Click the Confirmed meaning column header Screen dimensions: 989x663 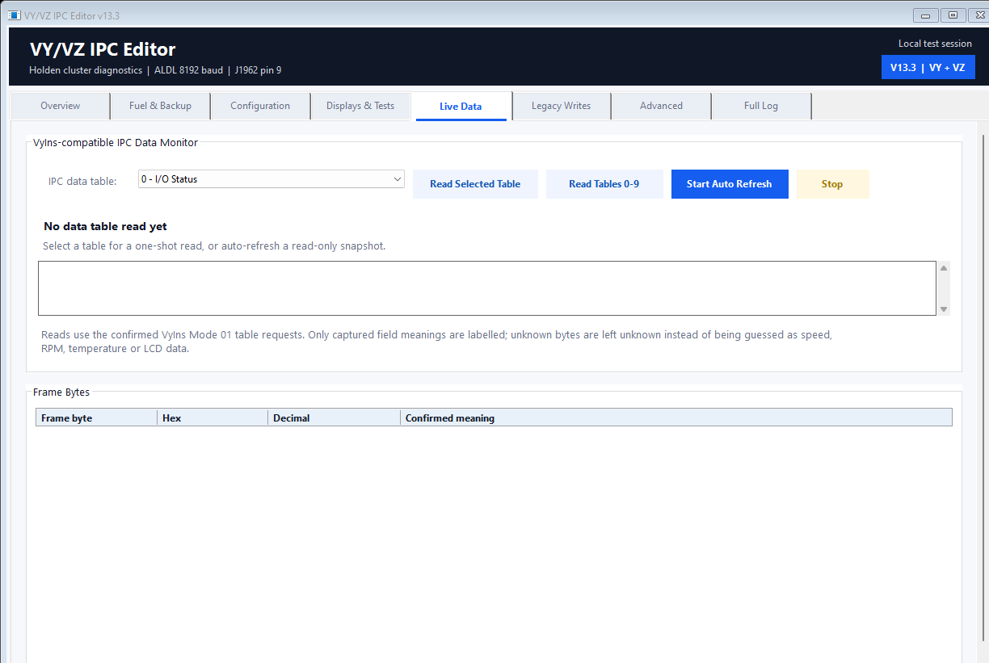pos(675,418)
